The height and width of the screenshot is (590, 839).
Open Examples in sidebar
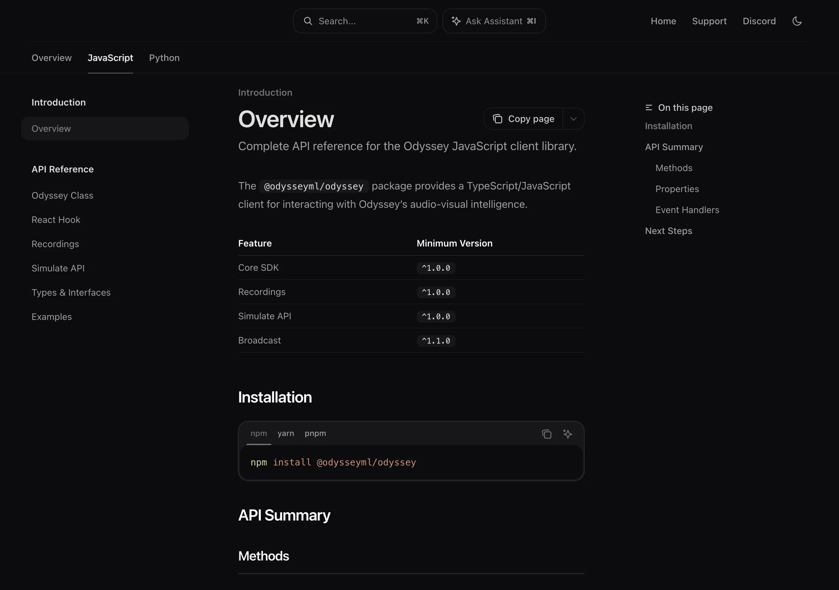pos(51,317)
